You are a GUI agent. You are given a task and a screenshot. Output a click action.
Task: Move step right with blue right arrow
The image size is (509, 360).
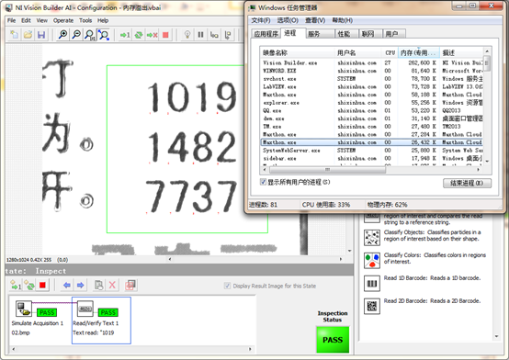pyautogui.click(x=80, y=286)
